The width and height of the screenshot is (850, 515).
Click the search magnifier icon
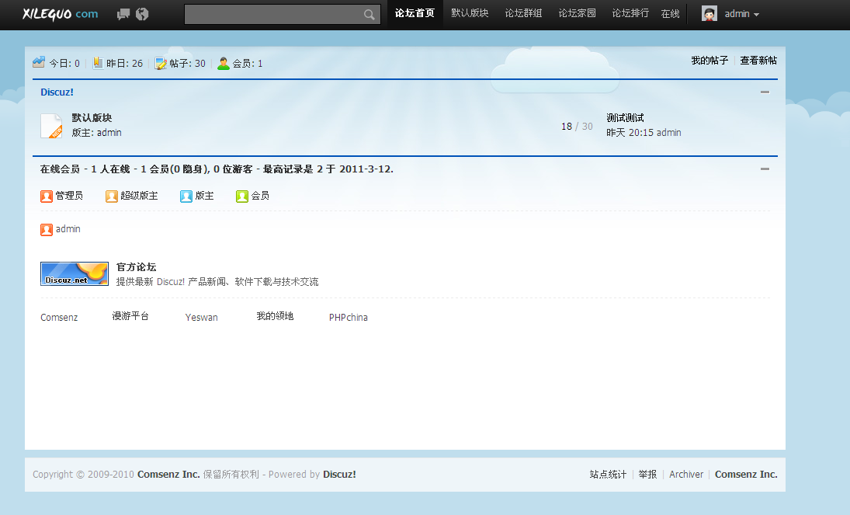369,15
